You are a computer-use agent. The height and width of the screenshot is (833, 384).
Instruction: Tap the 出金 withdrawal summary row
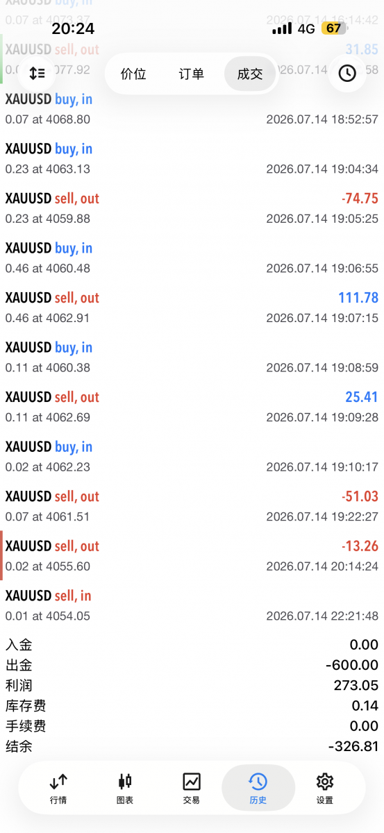(192, 665)
